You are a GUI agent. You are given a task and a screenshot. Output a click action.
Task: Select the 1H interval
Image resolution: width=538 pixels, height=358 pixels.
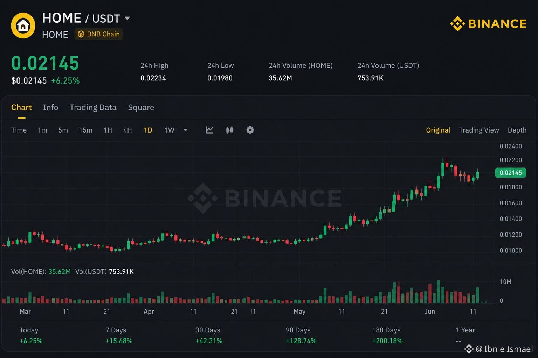(108, 130)
